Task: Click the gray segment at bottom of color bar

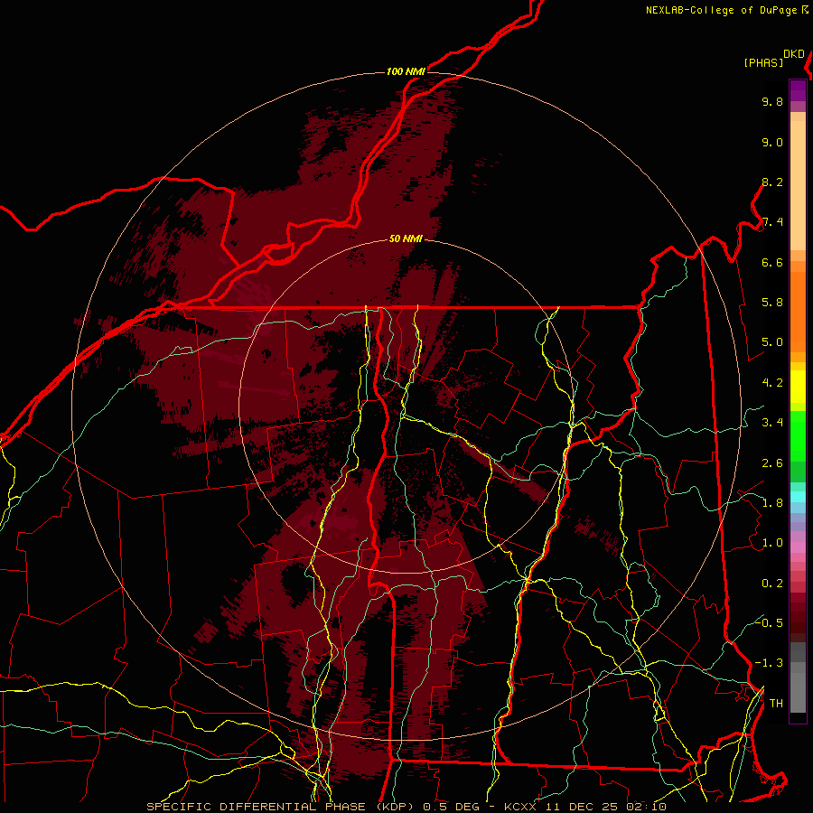Action: [x=798, y=686]
